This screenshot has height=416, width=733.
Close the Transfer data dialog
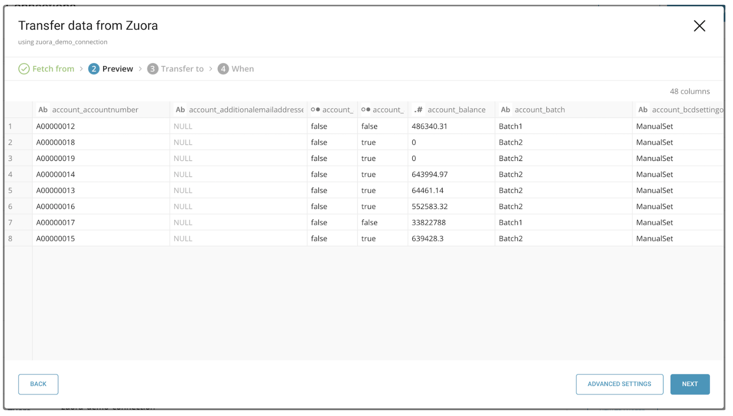pyautogui.click(x=699, y=26)
